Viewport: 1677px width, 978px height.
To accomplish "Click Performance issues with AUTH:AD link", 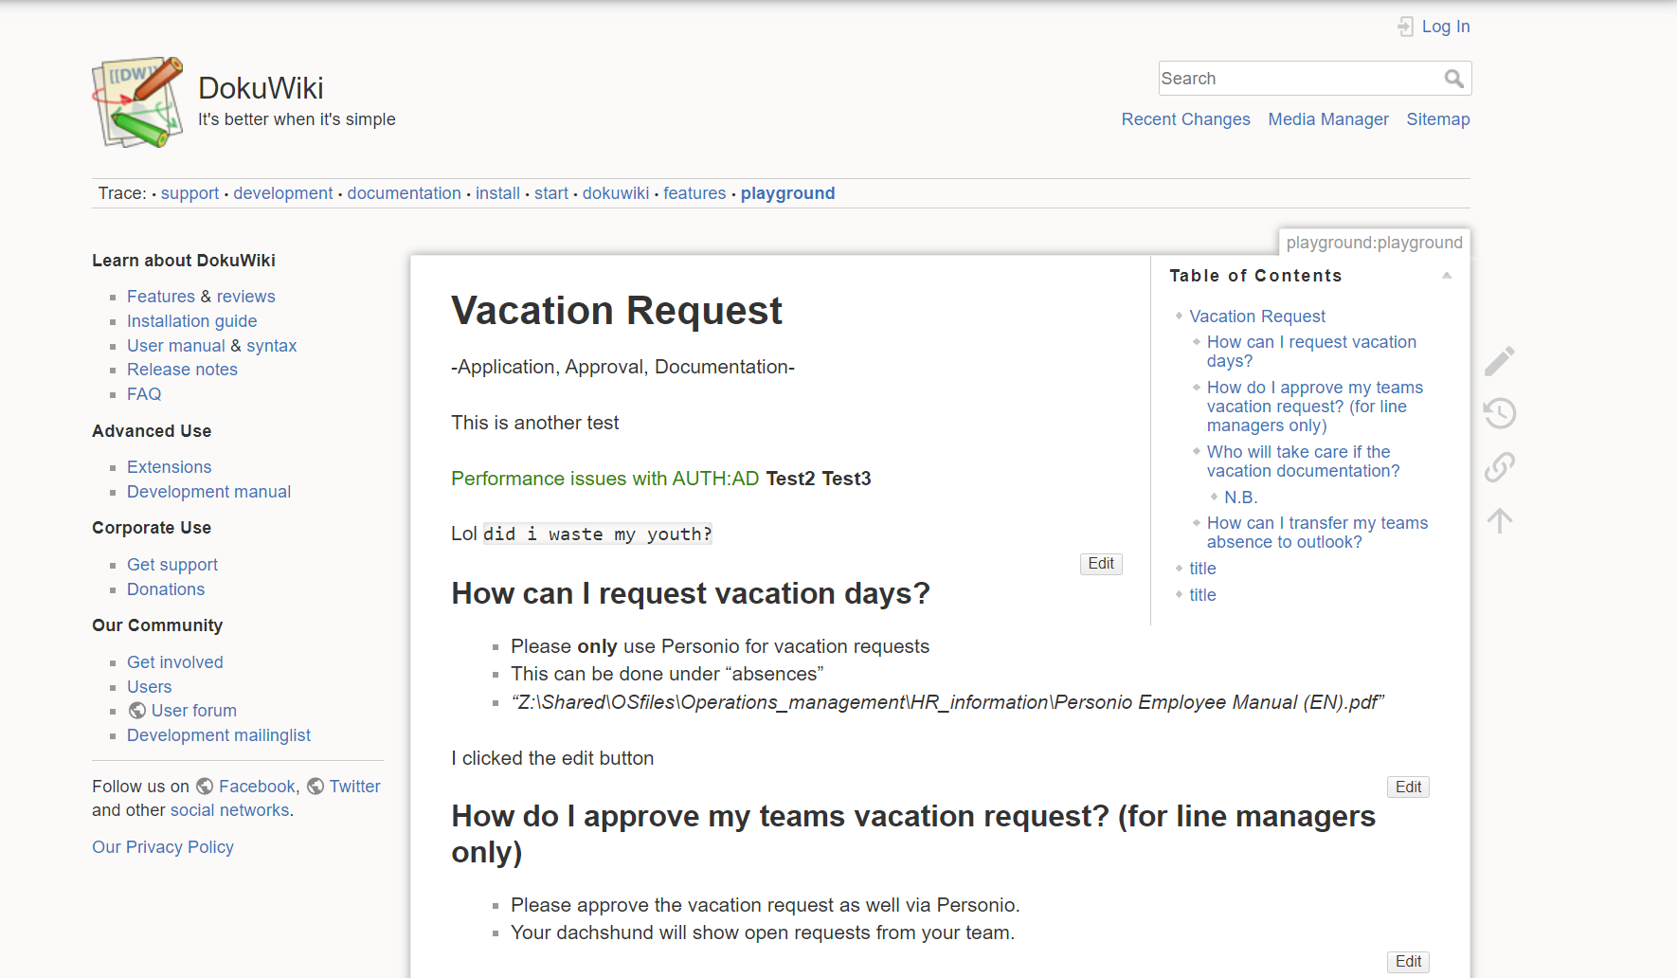I will pyautogui.click(x=605, y=479).
